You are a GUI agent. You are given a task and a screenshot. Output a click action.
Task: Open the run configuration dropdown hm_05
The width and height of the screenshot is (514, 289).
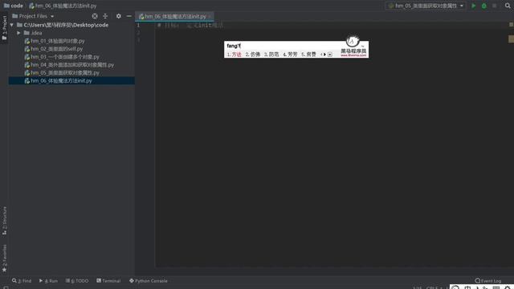pyautogui.click(x=426, y=6)
